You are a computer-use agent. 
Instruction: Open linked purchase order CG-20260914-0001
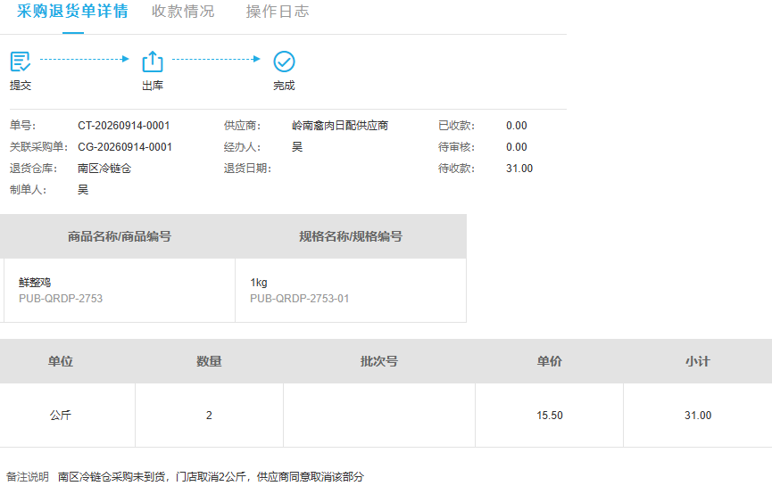(x=125, y=147)
